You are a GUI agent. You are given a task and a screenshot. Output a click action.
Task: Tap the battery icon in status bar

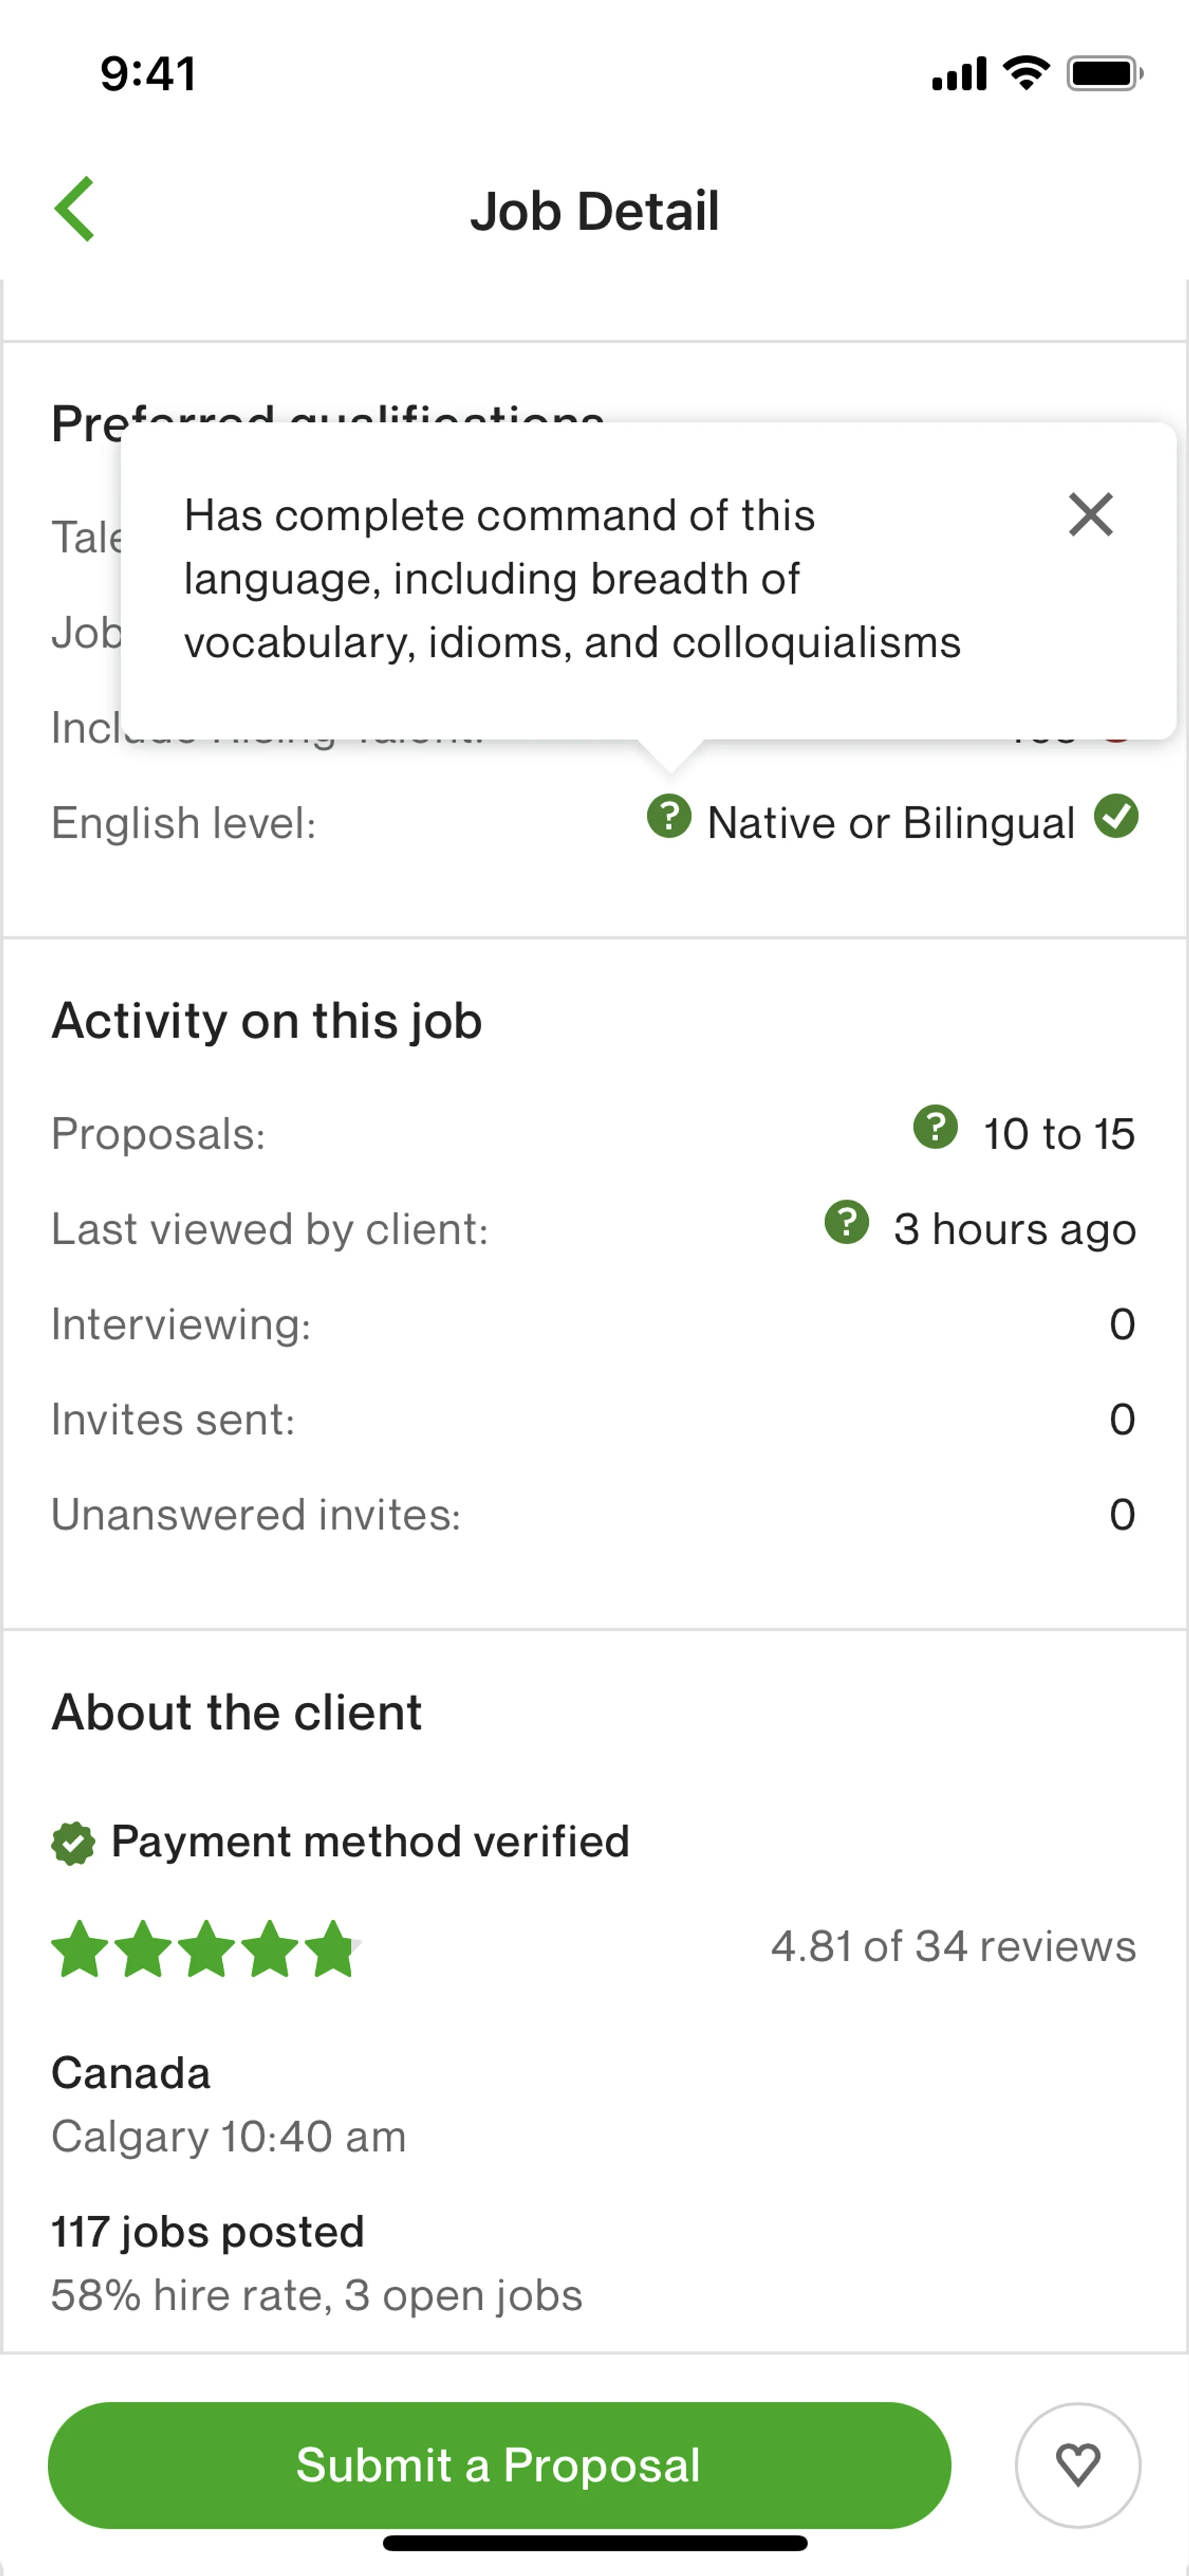click(1103, 73)
